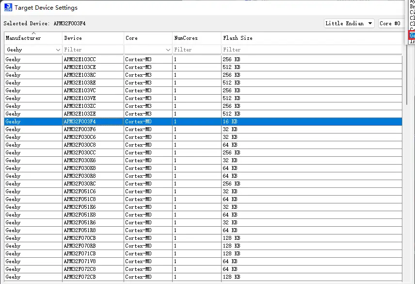Click the Device filter input field
The width and height of the screenshot is (415, 284).
(93, 50)
